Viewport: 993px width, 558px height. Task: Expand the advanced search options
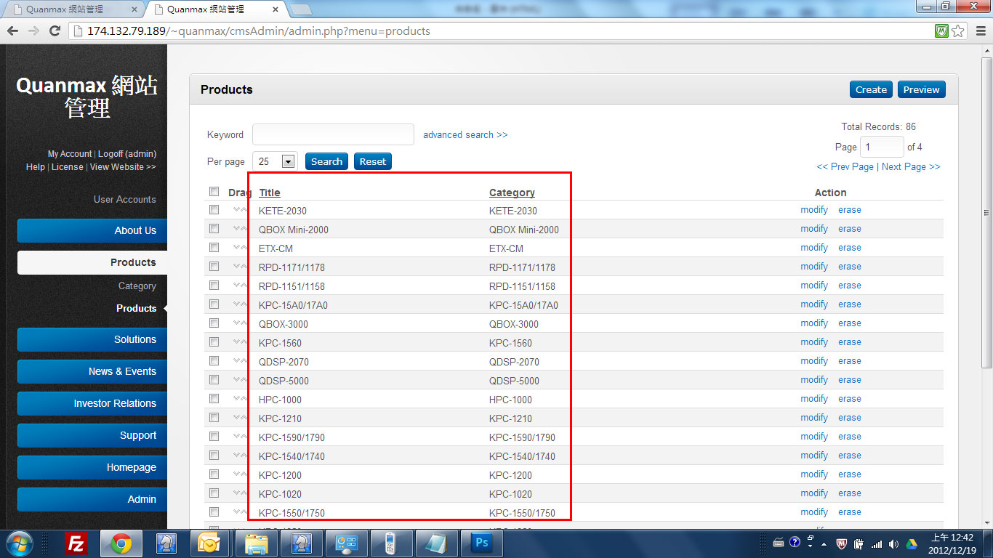coord(465,135)
